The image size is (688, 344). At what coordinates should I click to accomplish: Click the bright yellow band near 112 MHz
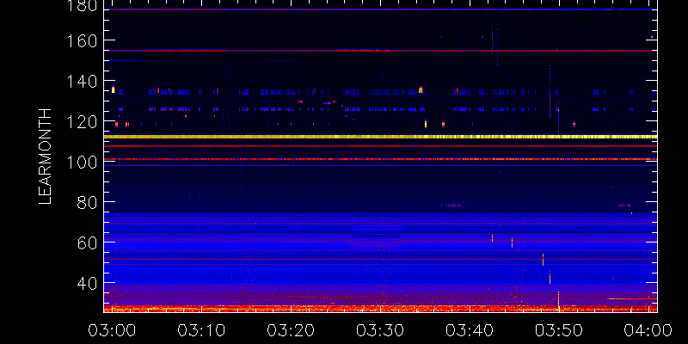point(380,137)
